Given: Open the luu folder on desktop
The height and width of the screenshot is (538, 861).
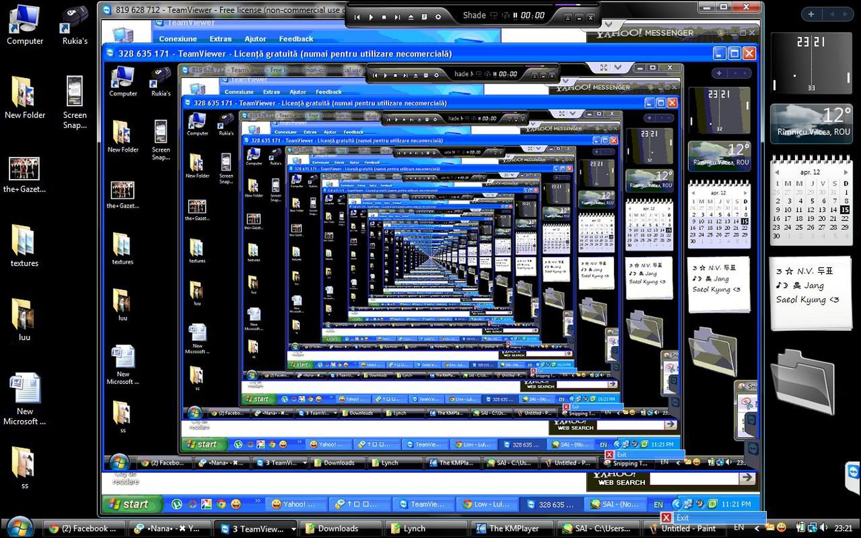Looking at the screenshot, I should (x=24, y=320).
